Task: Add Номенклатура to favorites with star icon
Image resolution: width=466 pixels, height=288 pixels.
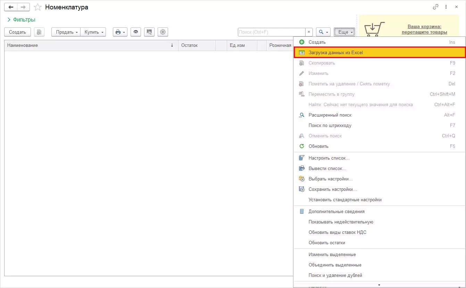Action: click(38, 7)
